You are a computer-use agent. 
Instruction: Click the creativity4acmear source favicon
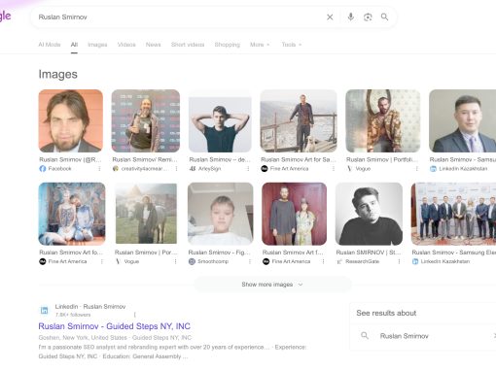(116, 169)
